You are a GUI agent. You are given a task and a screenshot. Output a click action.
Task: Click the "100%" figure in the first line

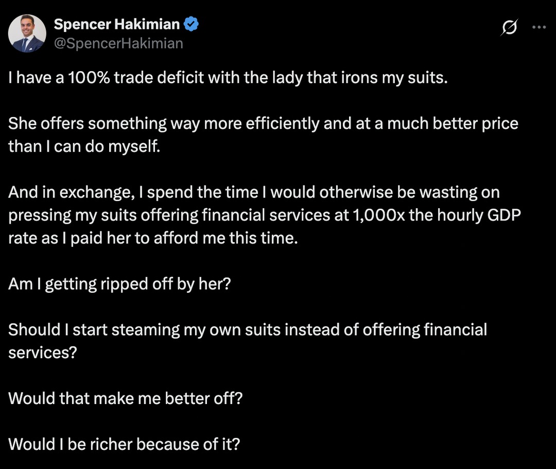tap(89, 78)
